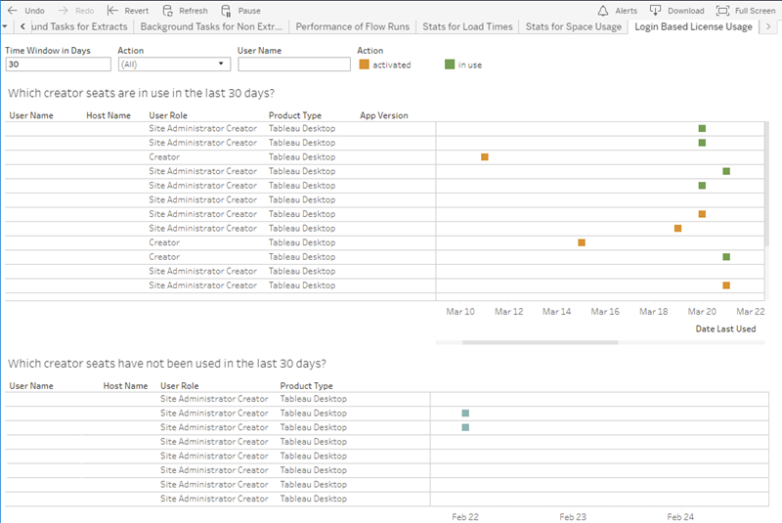Click Product Type header in top table
This screenshot has width=782, height=523.
coord(295,115)
